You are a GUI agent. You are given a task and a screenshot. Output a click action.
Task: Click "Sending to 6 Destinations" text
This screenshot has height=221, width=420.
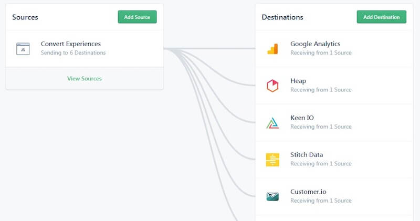(73, 53)
